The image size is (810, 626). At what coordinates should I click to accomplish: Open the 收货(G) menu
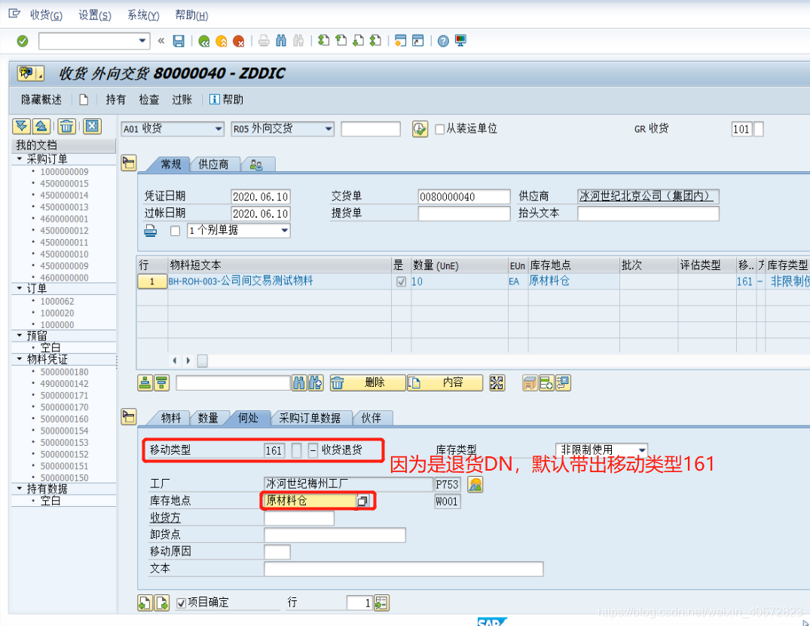[46, 15]
